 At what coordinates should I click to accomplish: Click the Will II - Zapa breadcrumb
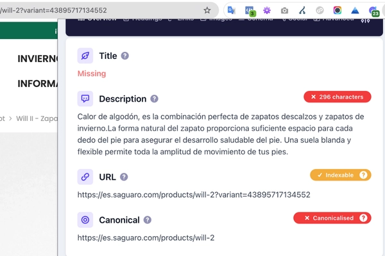pyautogui.click(x=37, y=118)
